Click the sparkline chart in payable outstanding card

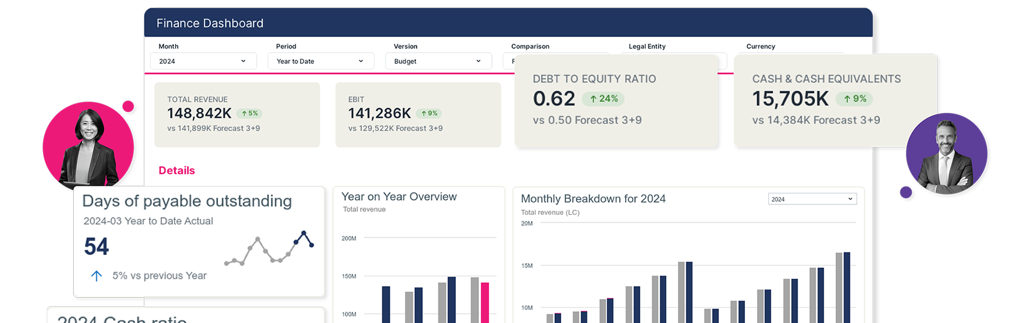pos(269,249)
